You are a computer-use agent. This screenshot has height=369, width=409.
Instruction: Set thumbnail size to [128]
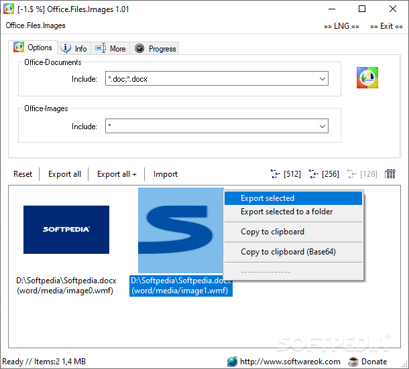coord(362,174)
